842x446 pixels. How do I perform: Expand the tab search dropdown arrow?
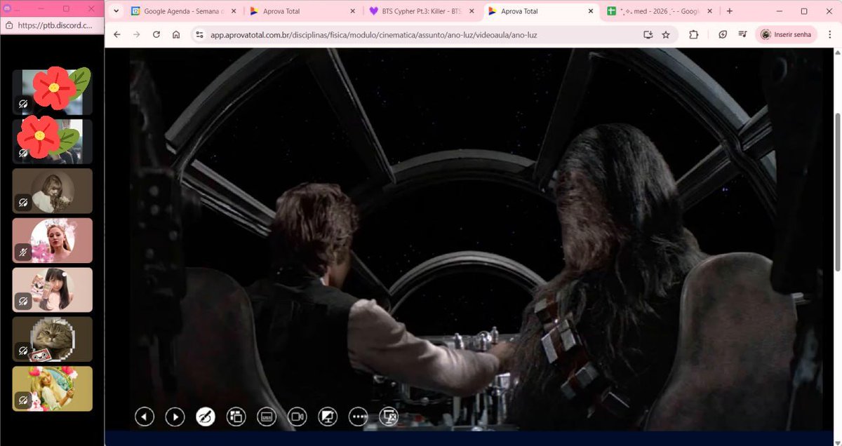(x=116, y=11)
